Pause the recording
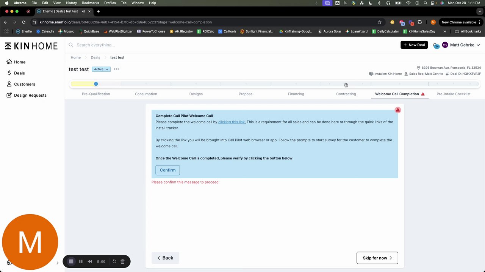Image resolution: width=485 pixels, height=272 pixels. [x=81, y=261]
